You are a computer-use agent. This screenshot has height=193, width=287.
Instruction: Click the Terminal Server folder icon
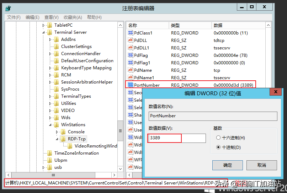(49, 32)
